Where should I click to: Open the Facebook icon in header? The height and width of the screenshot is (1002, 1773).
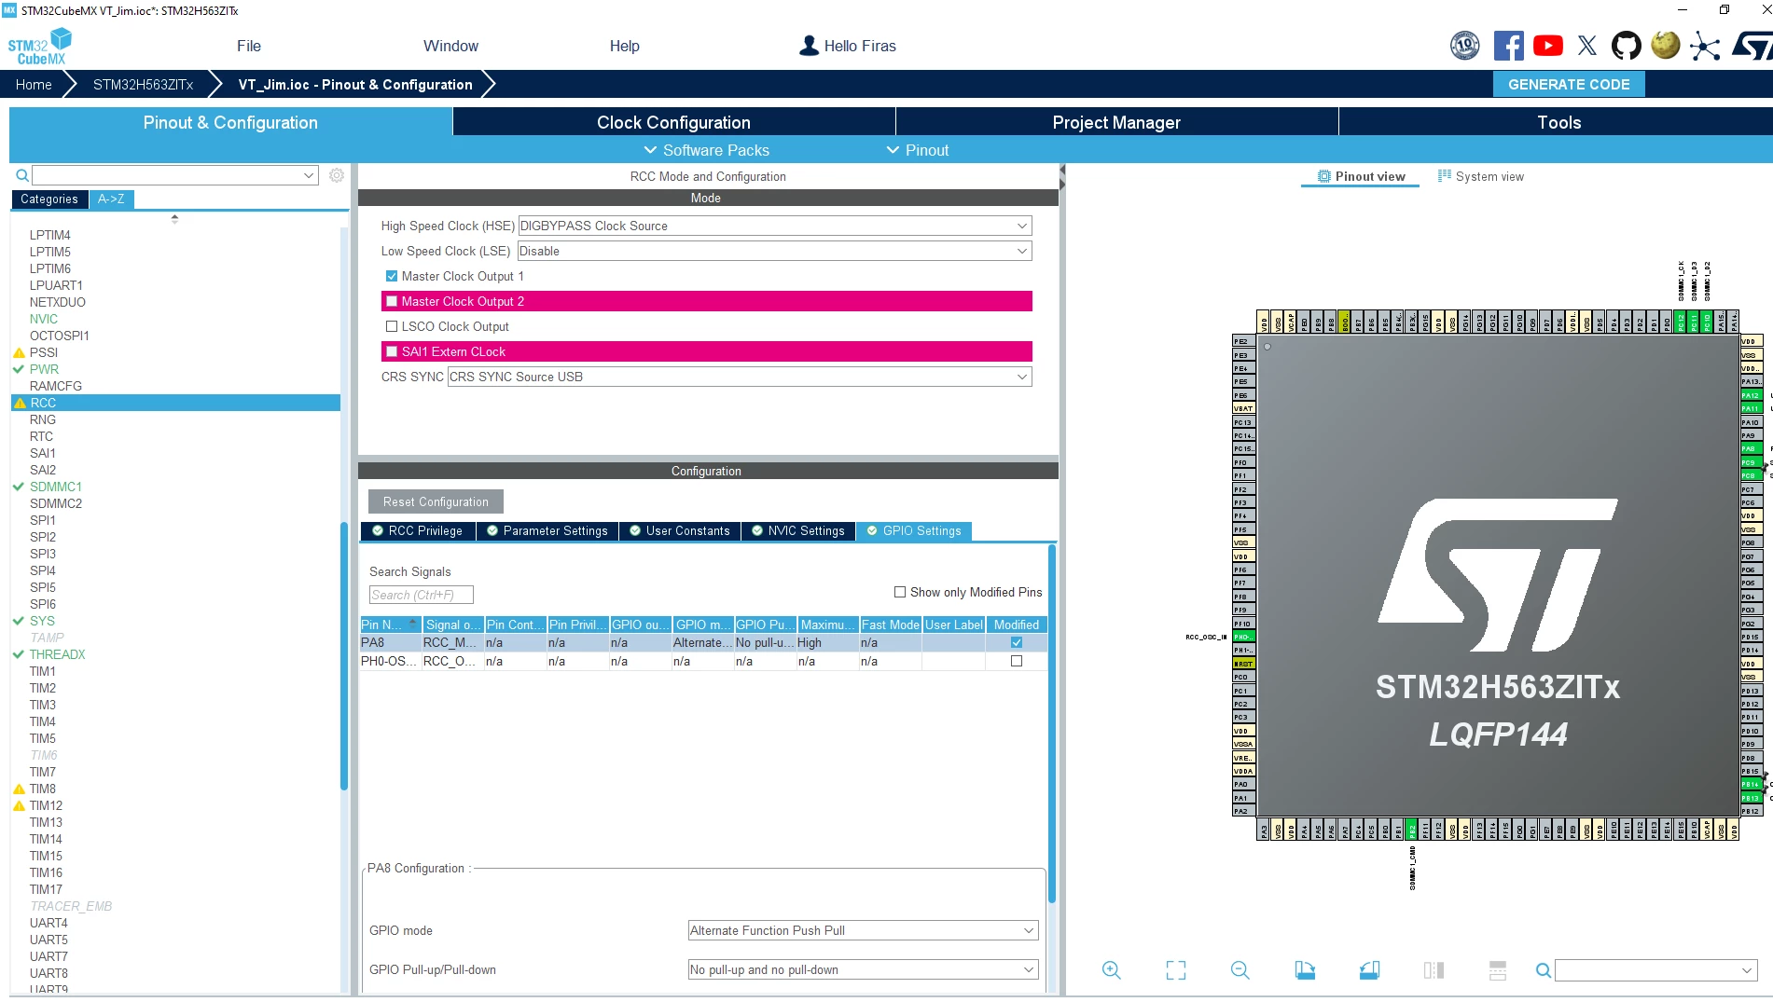tap(1508, 46)
